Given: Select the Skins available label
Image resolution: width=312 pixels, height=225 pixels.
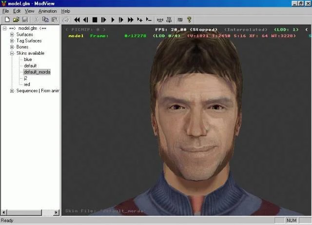Looking at the screenshot, I should [x=30, y=53].
